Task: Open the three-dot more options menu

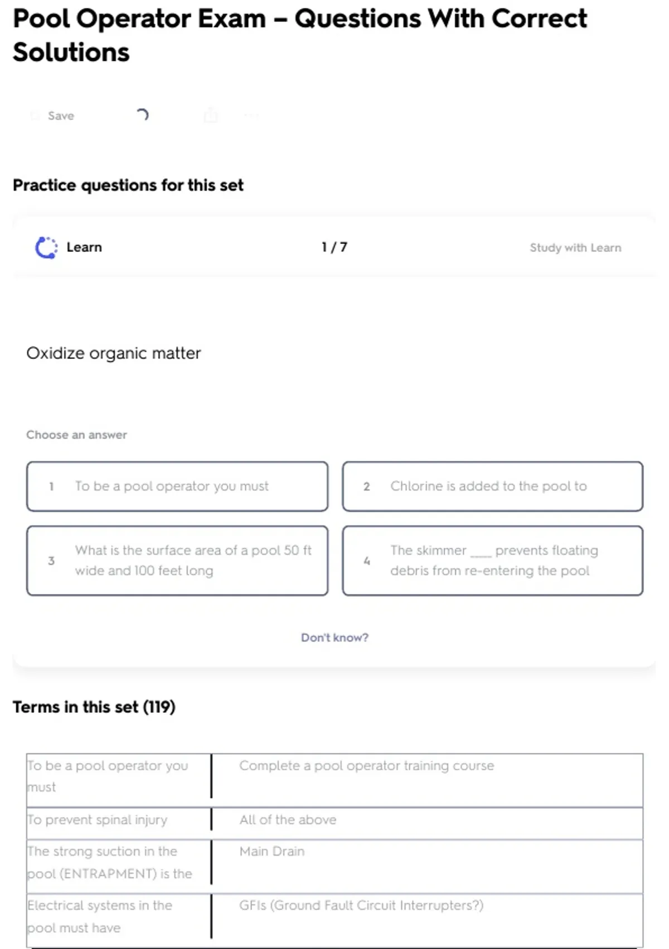Action: [x=251, y=116]
